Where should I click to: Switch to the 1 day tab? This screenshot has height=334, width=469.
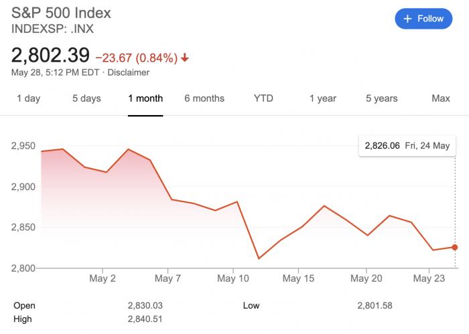(x=28, y=98)
